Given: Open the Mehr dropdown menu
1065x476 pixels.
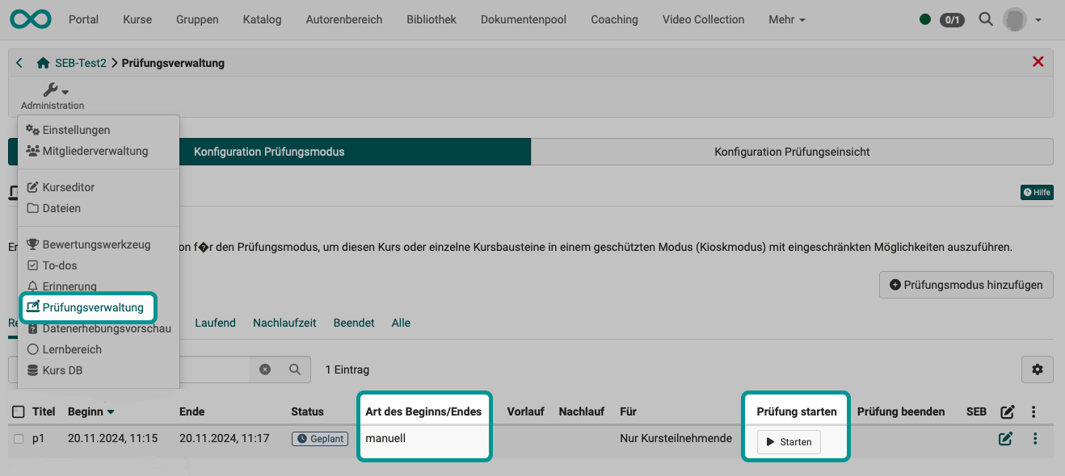Looking at the screenshot, I should 785,19.
